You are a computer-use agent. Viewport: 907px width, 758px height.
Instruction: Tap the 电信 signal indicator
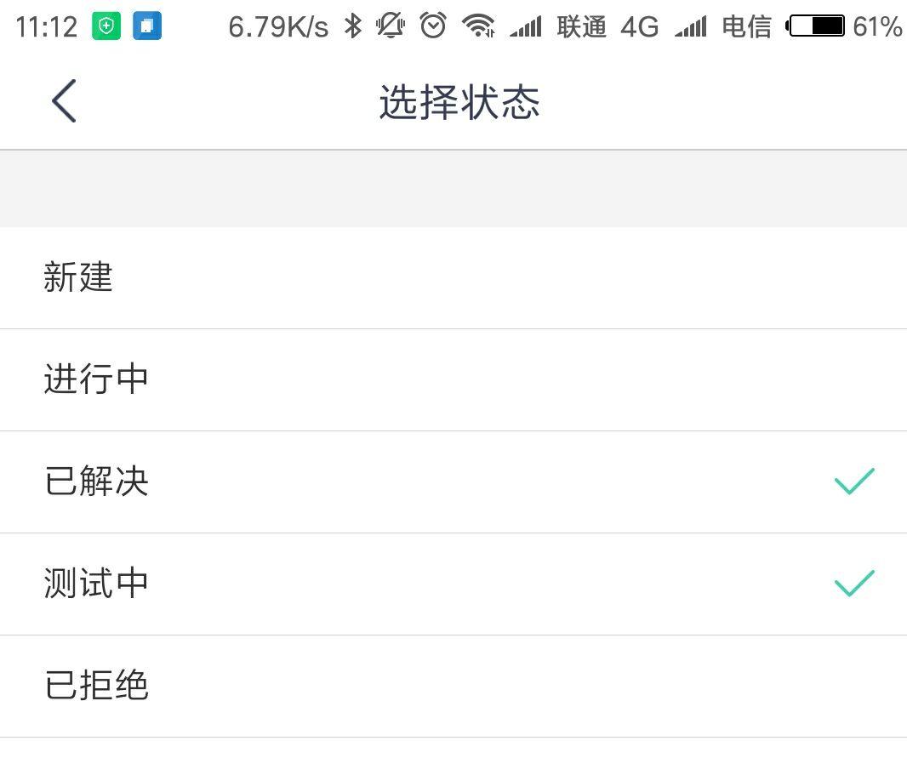(x=723, y=26)
